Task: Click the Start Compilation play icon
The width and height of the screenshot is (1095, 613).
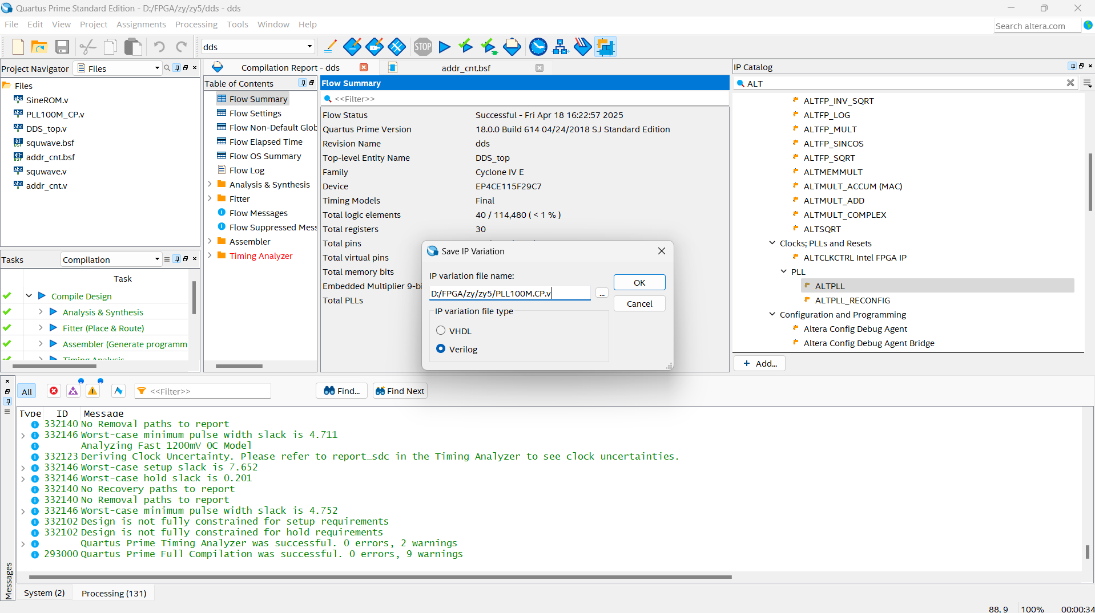Action: pos(445,47)
